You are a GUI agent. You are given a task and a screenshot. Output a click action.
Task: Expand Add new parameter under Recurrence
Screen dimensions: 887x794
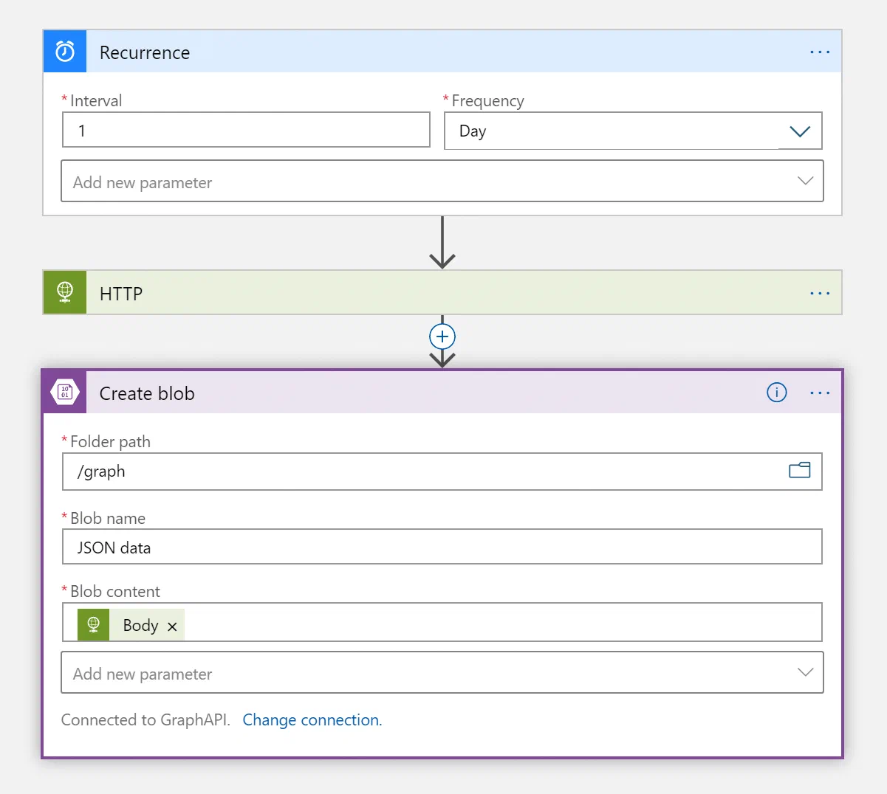[442, 182]
